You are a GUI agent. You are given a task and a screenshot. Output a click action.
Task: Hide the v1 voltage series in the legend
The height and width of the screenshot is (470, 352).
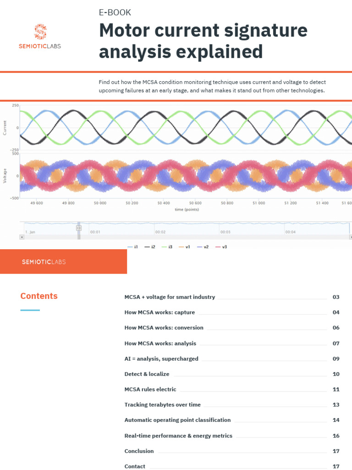[x=184, y=246]
